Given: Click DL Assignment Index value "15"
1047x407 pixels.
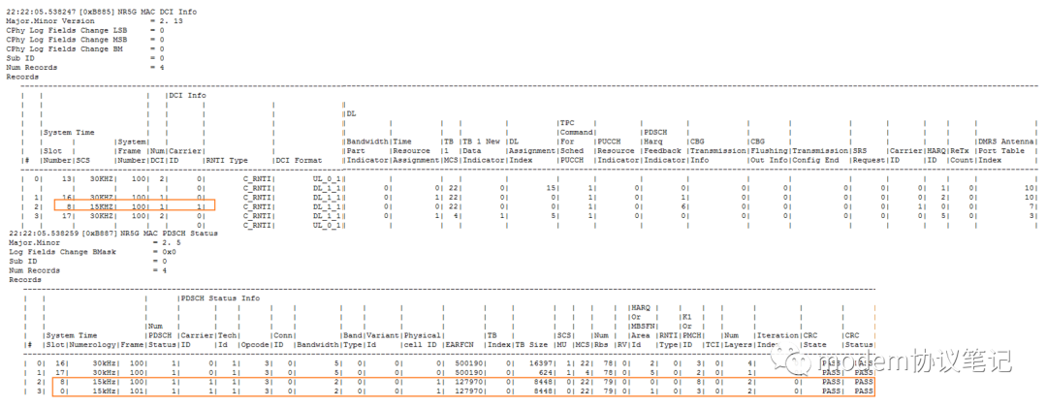Looking at the screenshot, I should tap(551, 189).
